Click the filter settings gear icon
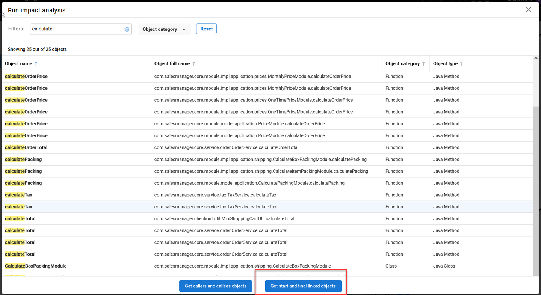Image resolution: width=541 pixels, height=295 pixels. click(x=127, y=29)
